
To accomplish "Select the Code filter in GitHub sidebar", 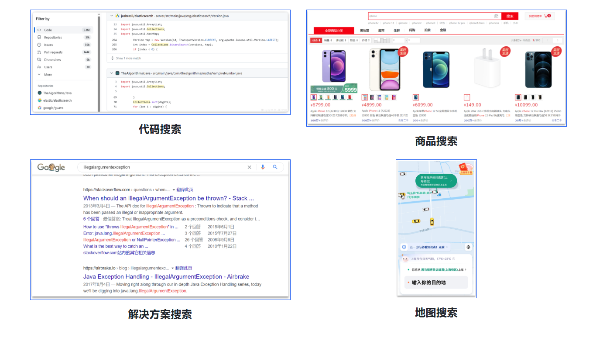I will (64, 30).
